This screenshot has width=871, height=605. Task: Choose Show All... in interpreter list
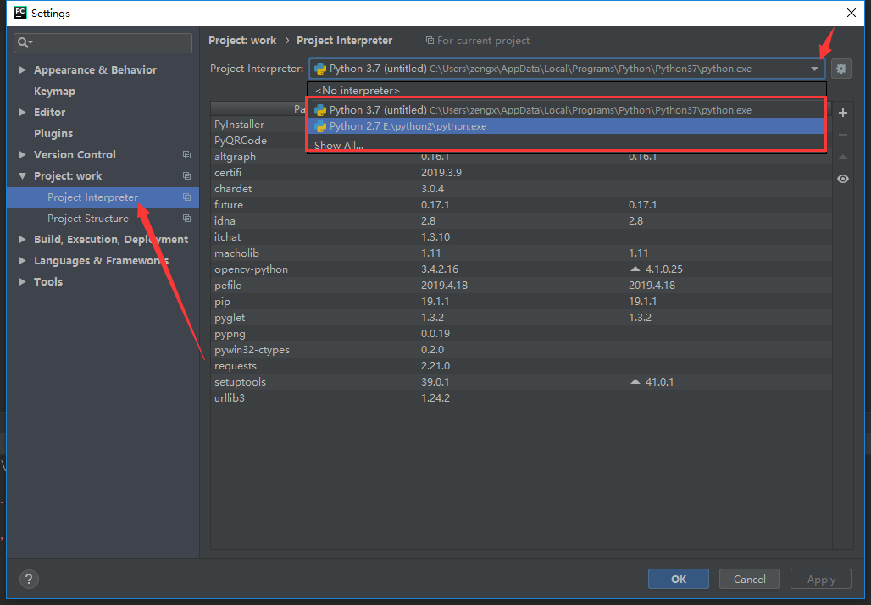click(567, 145)
